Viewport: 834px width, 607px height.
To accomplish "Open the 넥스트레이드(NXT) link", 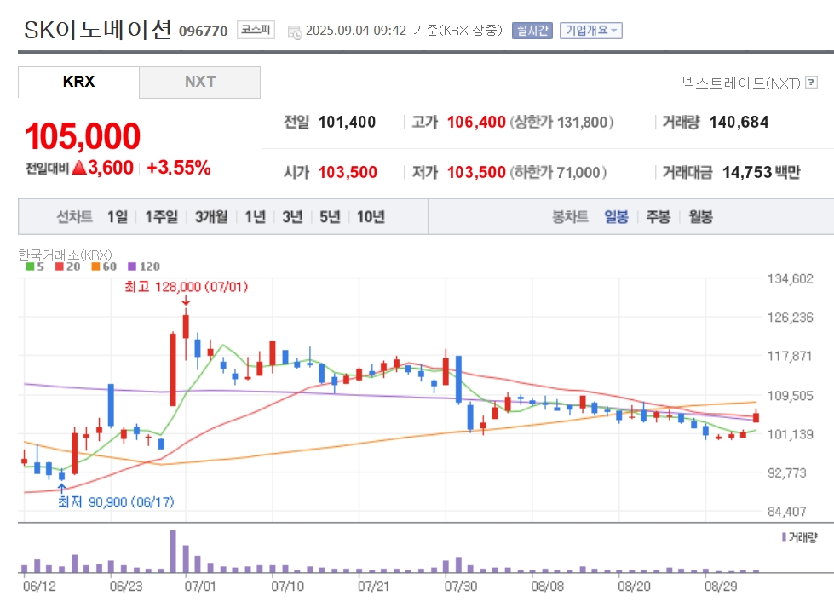I will (x=741, y=83).
